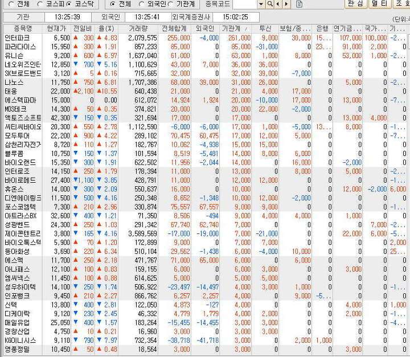Click the previous stock left-arrow icon
The height and width of the screenshot is (357, 410).
[277, 4]
